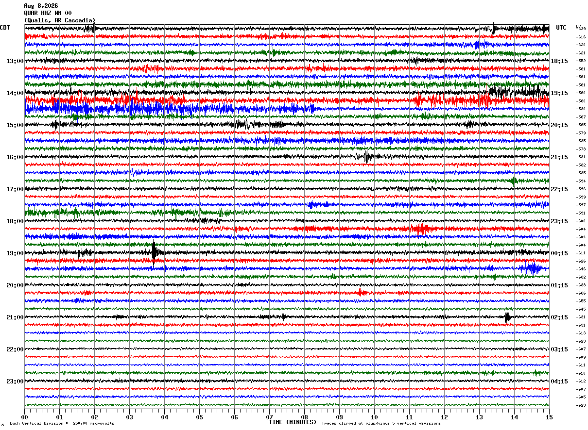The height and width of the screenshot is (430, 588).
Task: Click the DC offset value "-552"
Action: [581, 61]
